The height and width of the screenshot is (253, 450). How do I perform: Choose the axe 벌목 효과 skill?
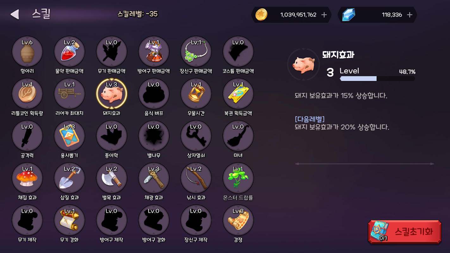[x=111, y=178]
